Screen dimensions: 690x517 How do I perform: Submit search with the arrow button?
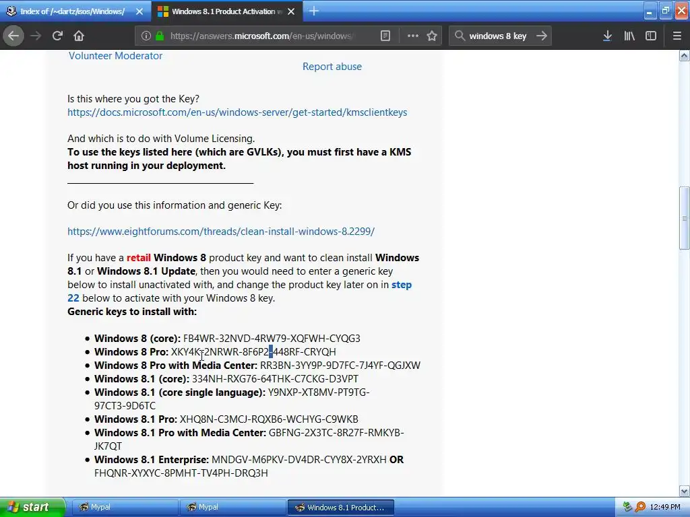point(542,36)
